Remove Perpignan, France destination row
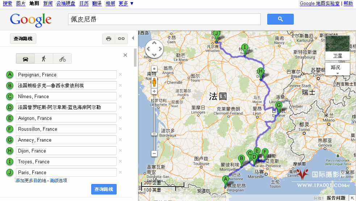Screen dimensions: 356x201 120,75
